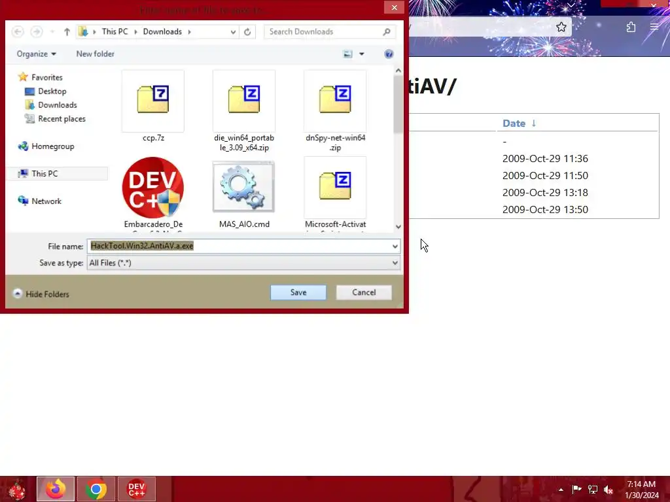Select Recent places in navigation pane
Image resolution: width=670 pixels, height=502 pixels.
pos(62,119)
